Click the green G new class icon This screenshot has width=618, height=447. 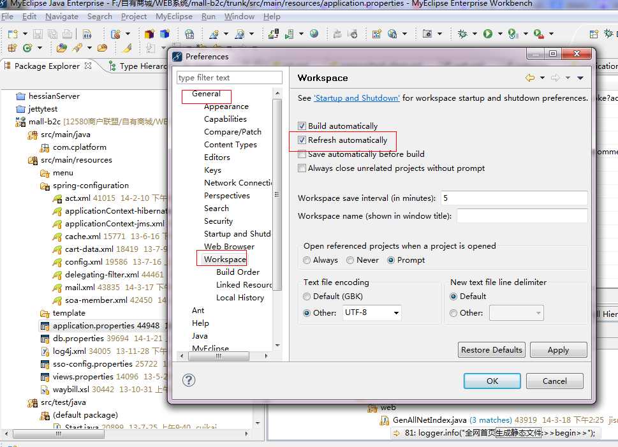[27, 48]
